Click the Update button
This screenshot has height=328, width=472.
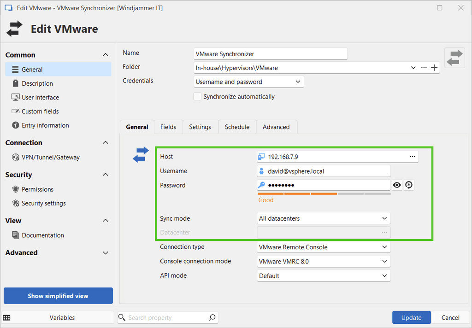click(x=411, y=317)
